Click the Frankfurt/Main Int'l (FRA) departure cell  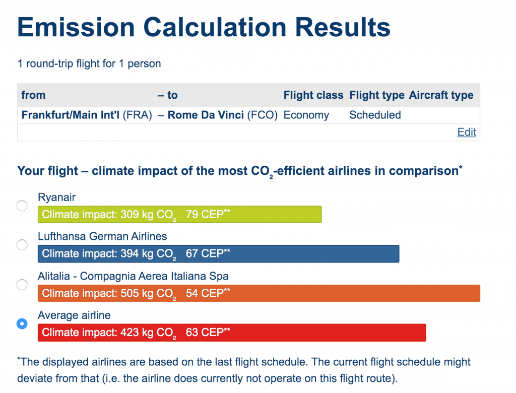(87, 115)
